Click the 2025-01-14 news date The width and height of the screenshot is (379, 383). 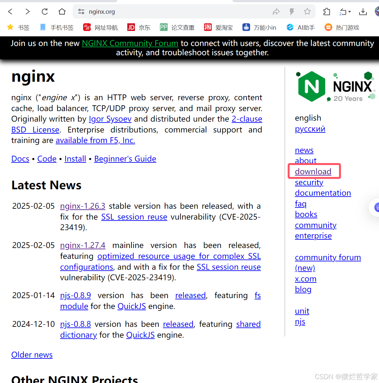[x=34, y=296]
